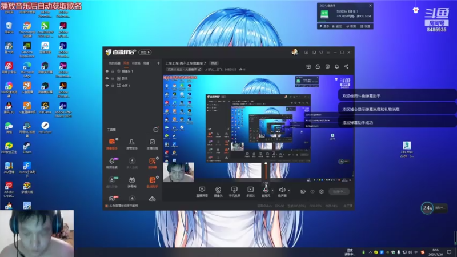Select the 歌名 source row
Screen dimensions: 457x257
click(132, 78)
